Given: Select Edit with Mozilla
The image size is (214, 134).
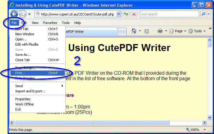Looking at the screenshot, I should [37, 44].
